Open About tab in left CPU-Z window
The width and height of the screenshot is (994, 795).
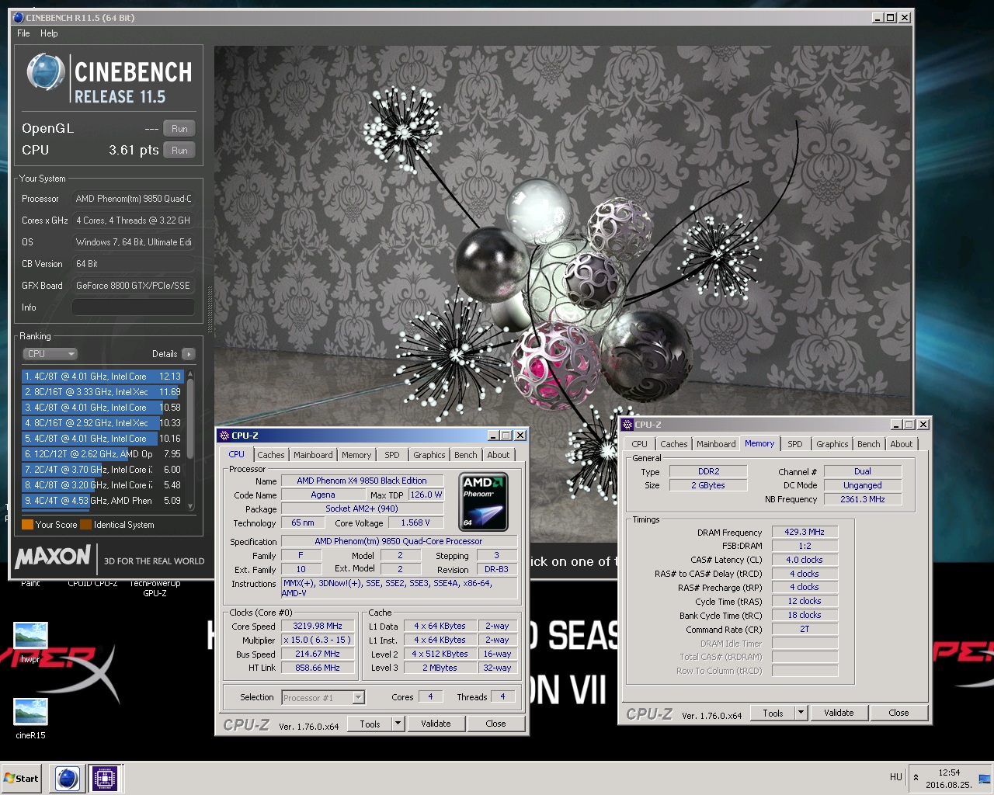click(x=499, y=455)
